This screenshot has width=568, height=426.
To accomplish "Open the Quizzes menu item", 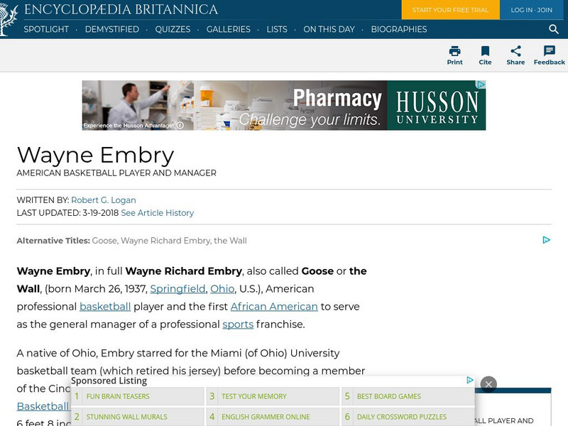I will point(173,29).
